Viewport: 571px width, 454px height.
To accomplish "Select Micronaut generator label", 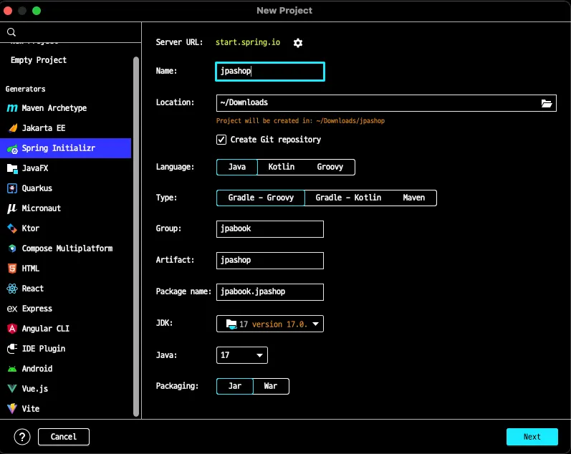I will pyautogui.click(x=41, y=208).
